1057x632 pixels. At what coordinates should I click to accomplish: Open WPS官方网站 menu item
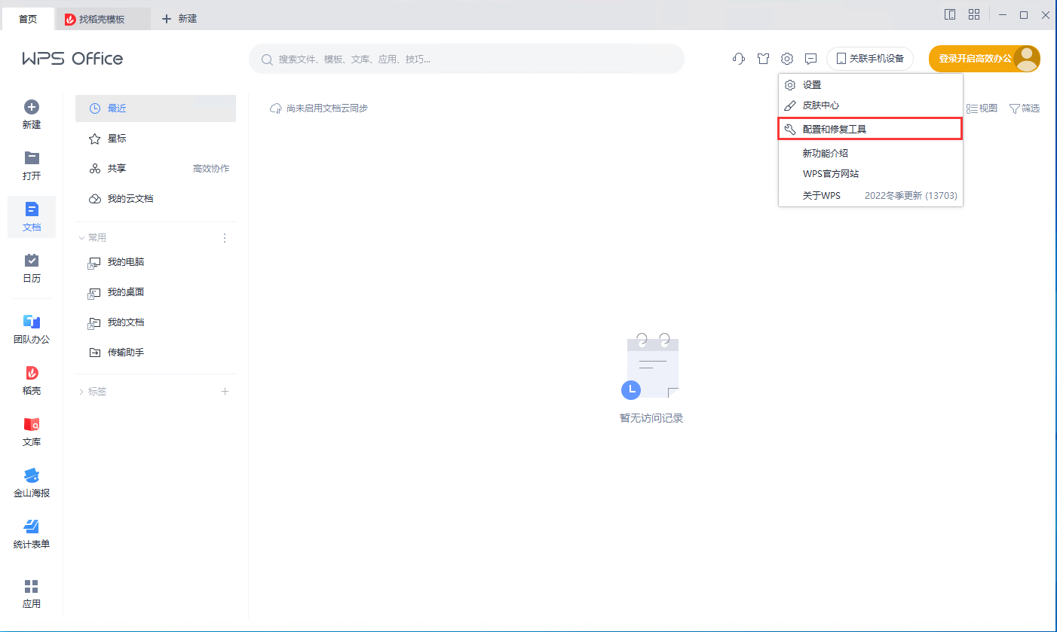pos(871,174)
